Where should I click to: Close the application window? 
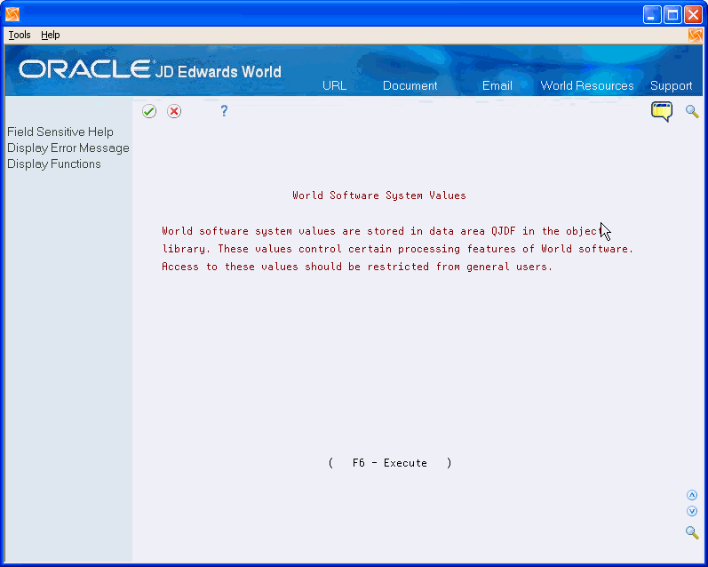click(693, 15)
